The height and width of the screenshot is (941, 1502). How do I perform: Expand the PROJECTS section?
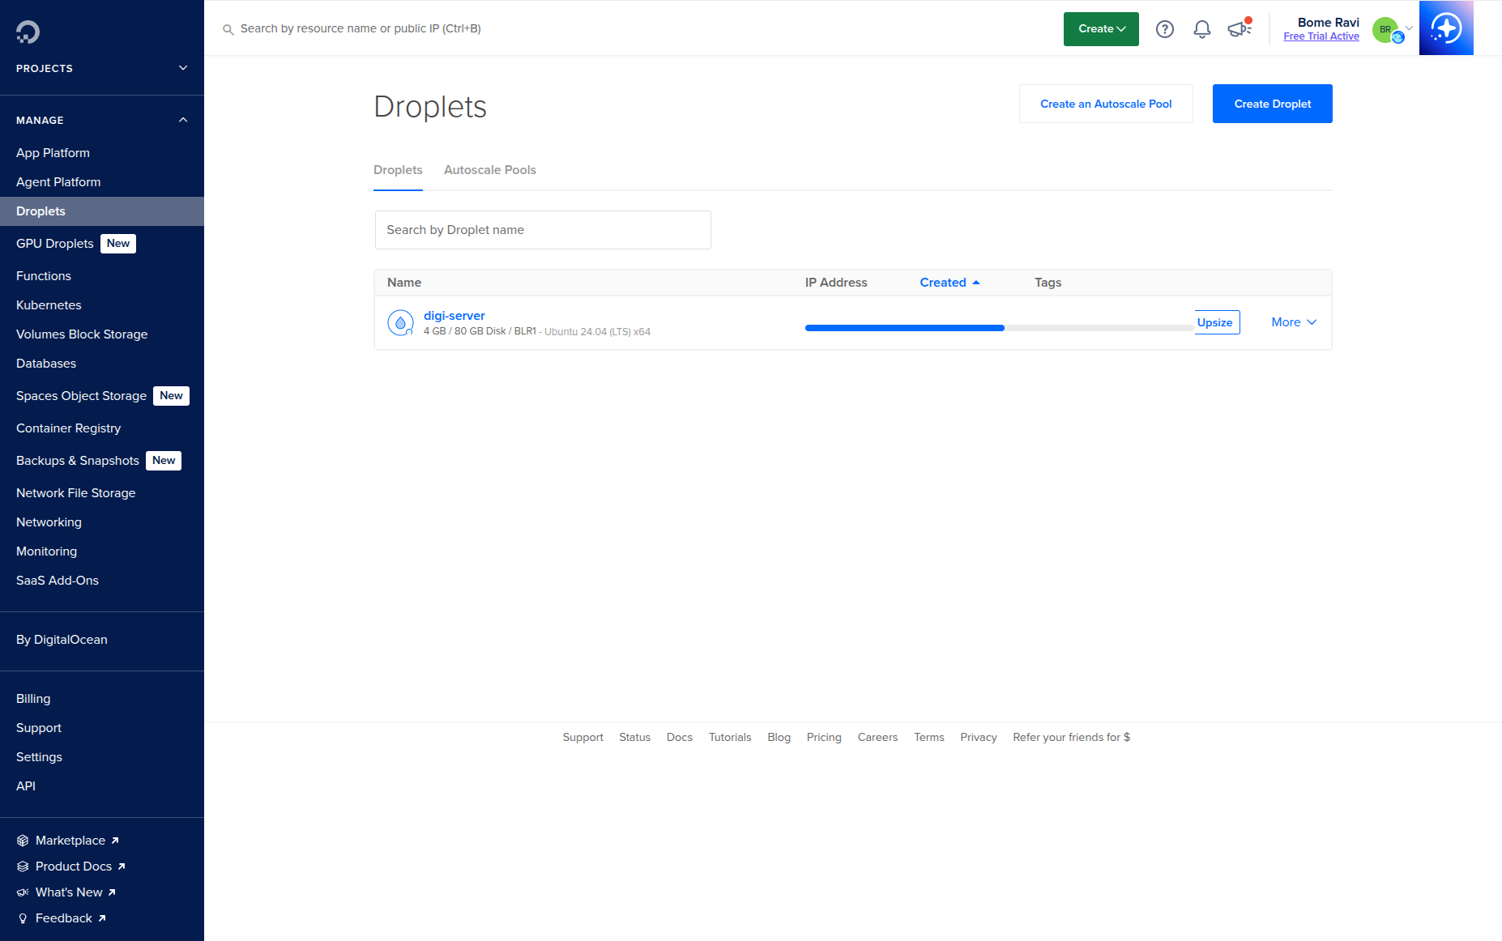point(183,68)
